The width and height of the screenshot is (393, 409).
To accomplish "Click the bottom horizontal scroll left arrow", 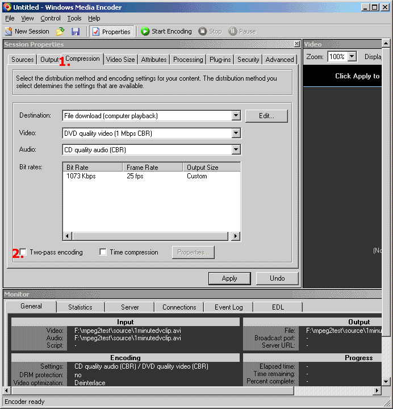I will [x=6, y=390].
